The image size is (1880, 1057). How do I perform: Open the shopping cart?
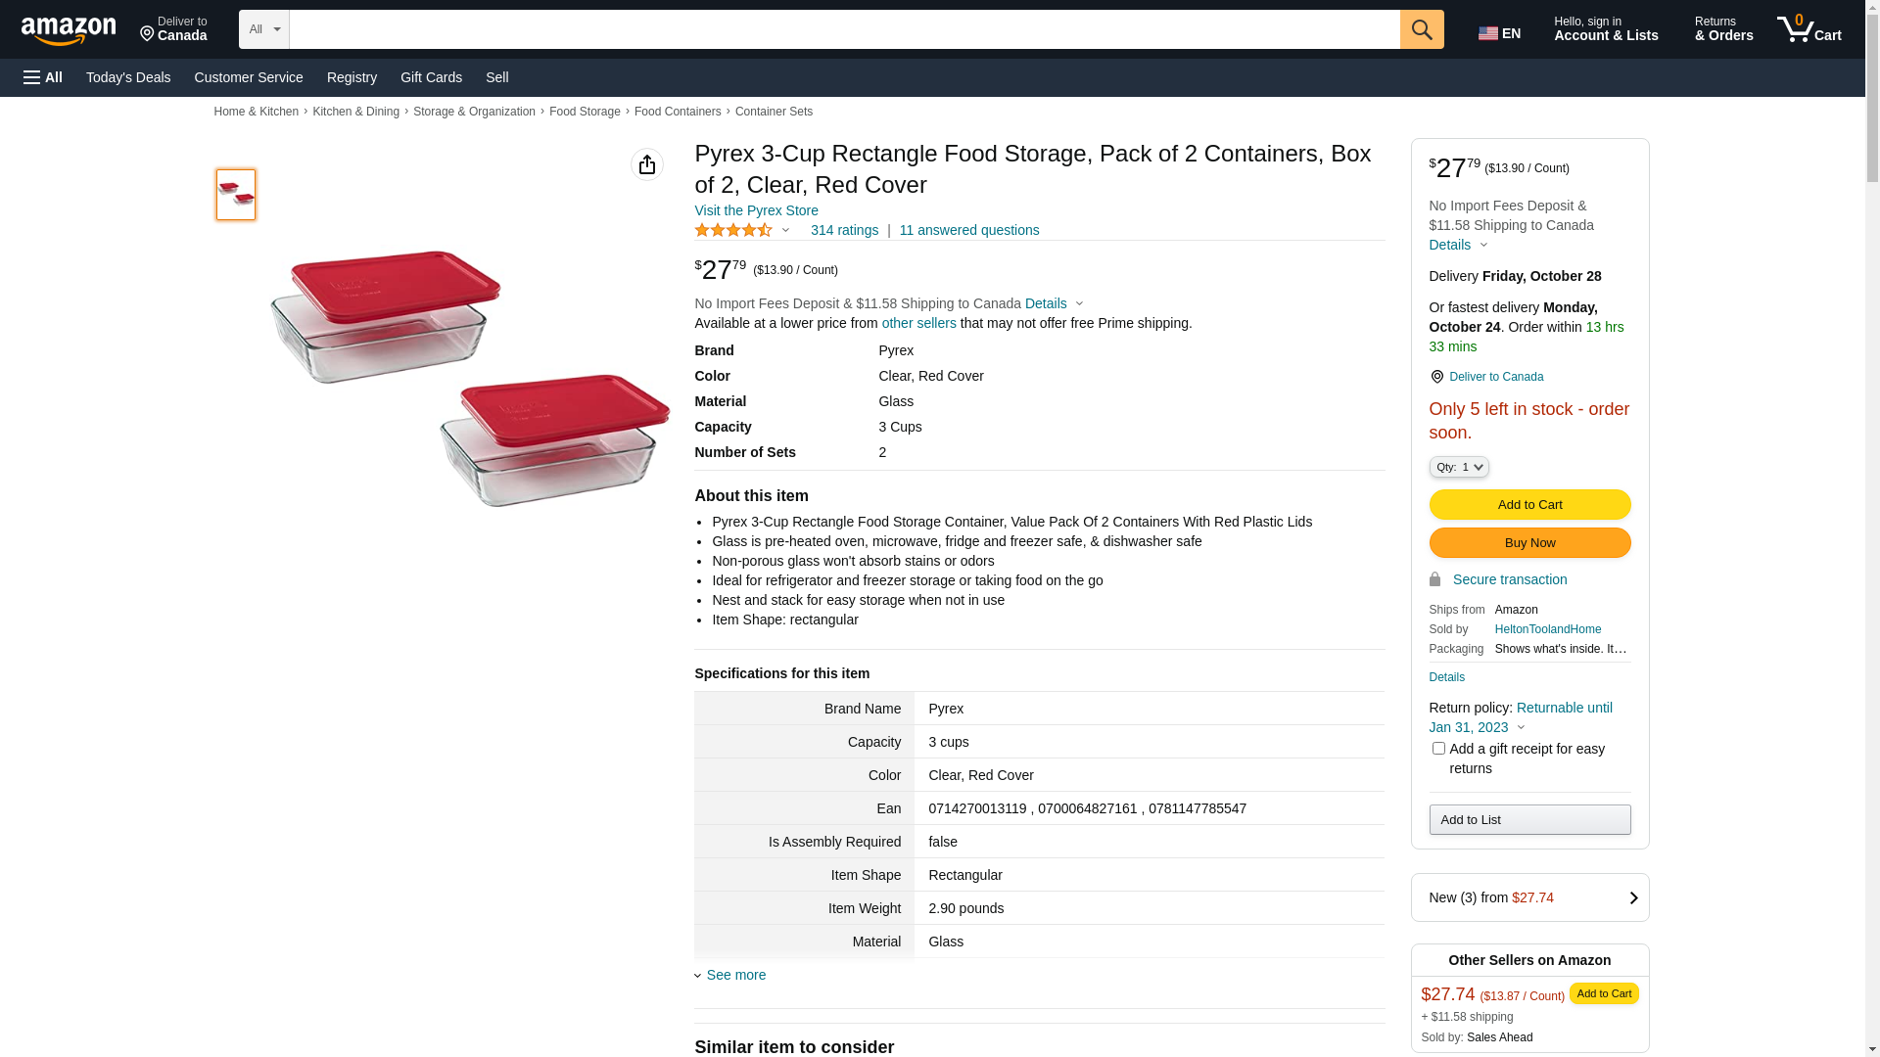click(1809, 29)
